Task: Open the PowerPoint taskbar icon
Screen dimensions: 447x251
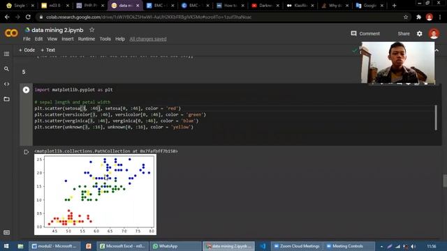Action: (x=89, y=246)
